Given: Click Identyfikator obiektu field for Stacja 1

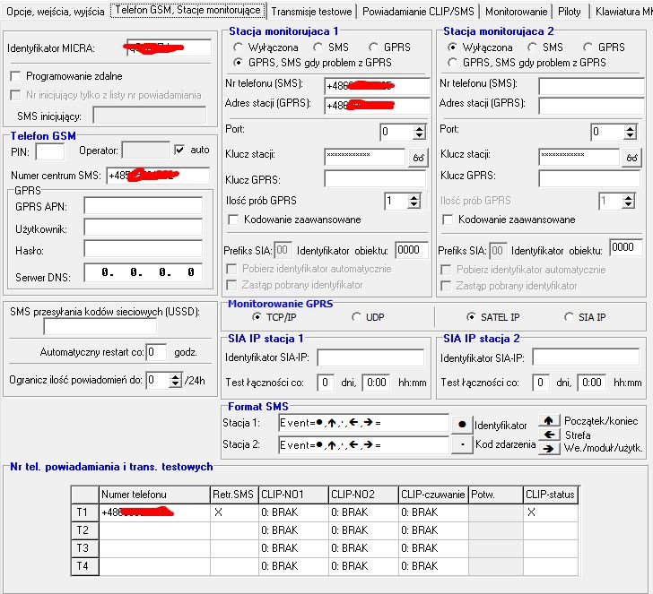Looking at the screenshot, I should pos(411,250).
